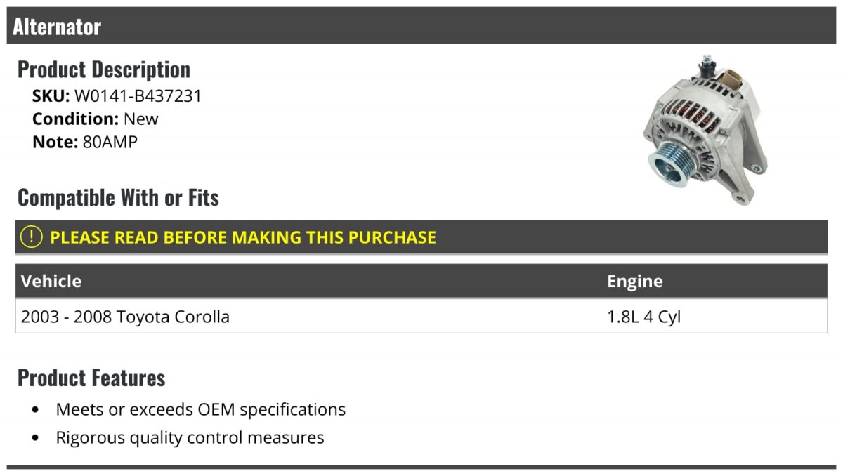Select the 2003 - 2008 Toyota Corolla row
The image size is (843, 476).
coord(421,317)
